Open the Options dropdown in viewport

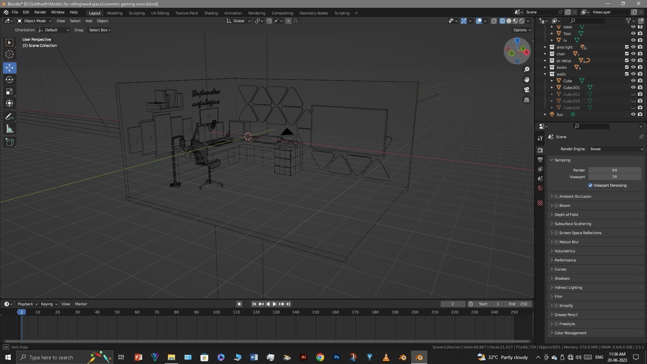click(x=522, y=30)
